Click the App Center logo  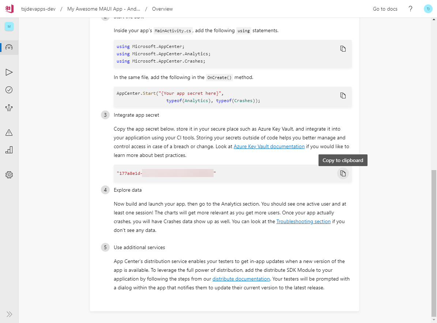[9, 9]
